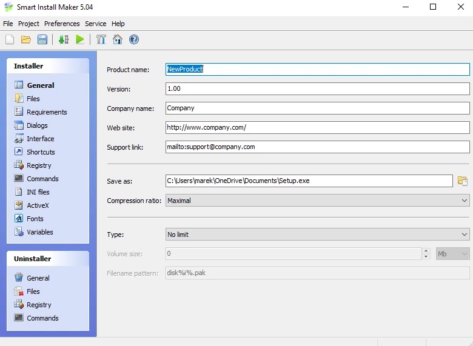The width and height of the screenshot is (473, 346).
Task: Close the Smart Install Maker window
Action: coord(460,7)
